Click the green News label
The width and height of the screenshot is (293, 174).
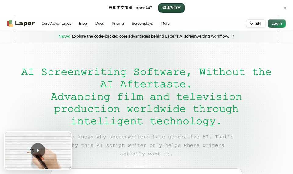64,36
